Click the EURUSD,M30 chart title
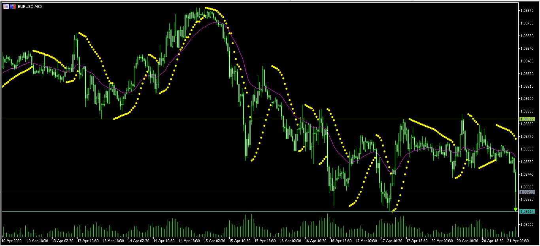540x246 pixels. coord(30,7)
